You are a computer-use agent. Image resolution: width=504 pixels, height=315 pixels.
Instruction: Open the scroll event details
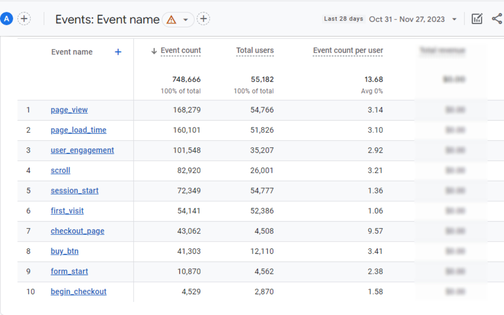coord(60,170)
